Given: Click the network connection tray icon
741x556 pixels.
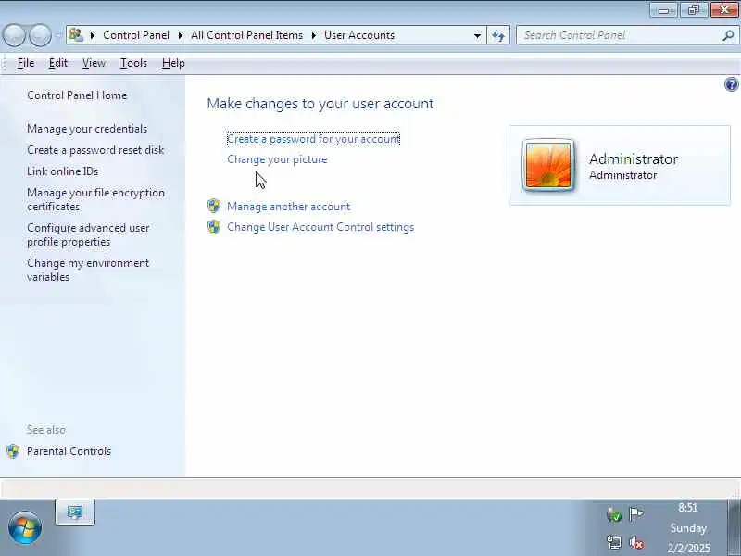Looking at the screenshot, I should click(x=614, y=542).
